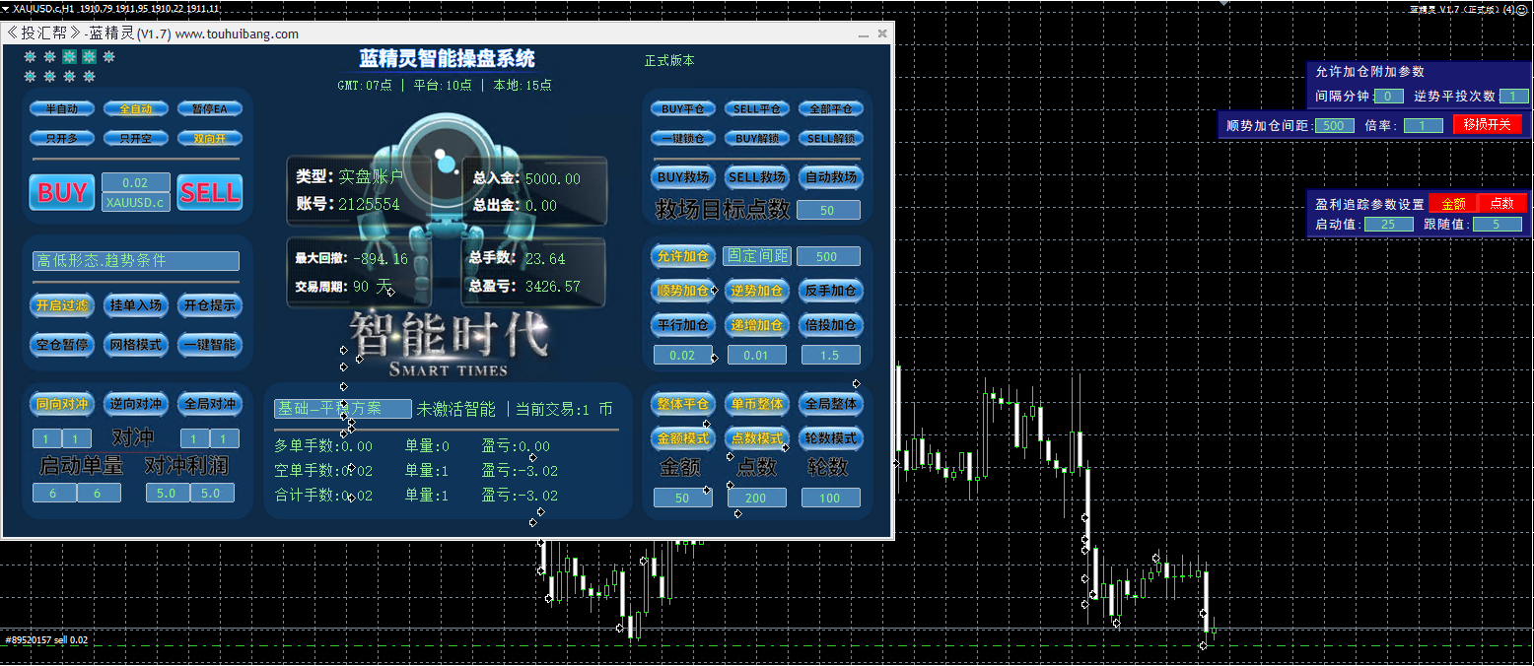
Task: Switch profit tracking to 点数 mode
Action: tap(1501, 202)
